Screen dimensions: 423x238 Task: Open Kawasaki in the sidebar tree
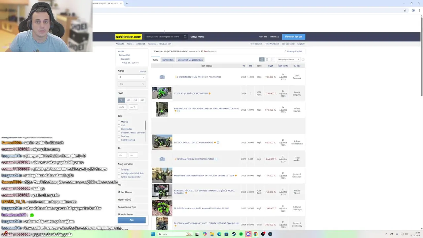click(125, 59)
